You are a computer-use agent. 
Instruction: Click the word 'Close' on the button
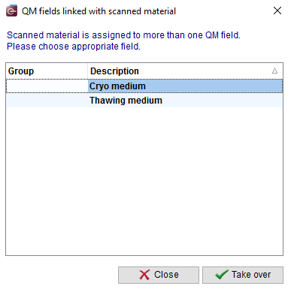pyautogui.click(x=166, y=275)
